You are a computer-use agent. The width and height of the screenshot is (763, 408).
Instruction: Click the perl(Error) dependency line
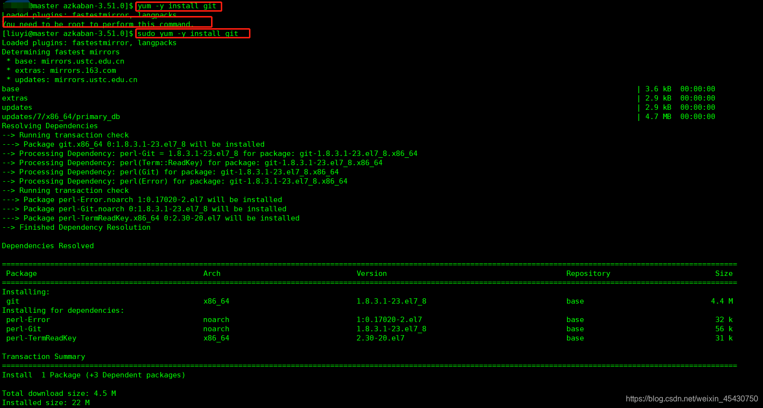click(175, 181)
